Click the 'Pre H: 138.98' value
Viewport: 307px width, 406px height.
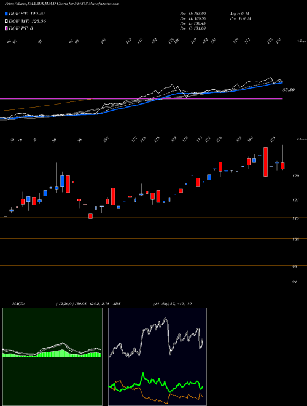[x=193, y=18]
